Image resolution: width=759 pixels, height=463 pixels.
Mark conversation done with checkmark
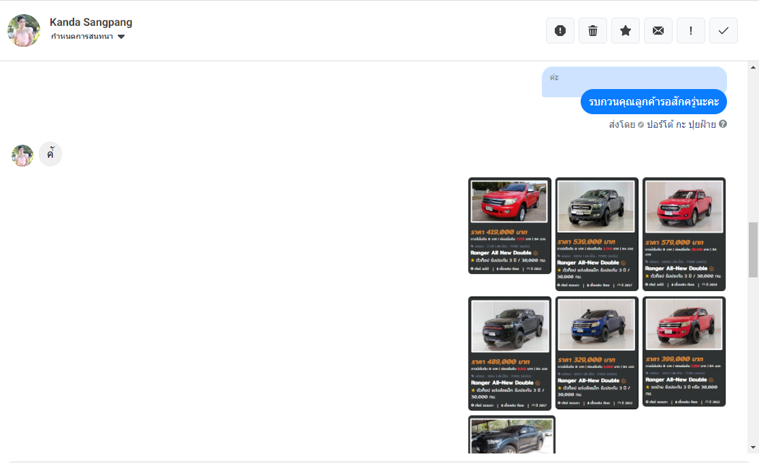(x=723, y=31)
